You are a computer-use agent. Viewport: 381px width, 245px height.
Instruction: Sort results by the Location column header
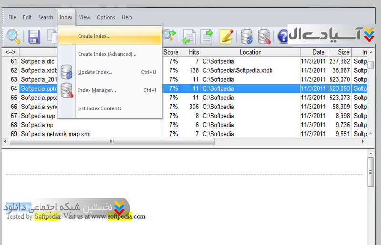pos(250,52)
